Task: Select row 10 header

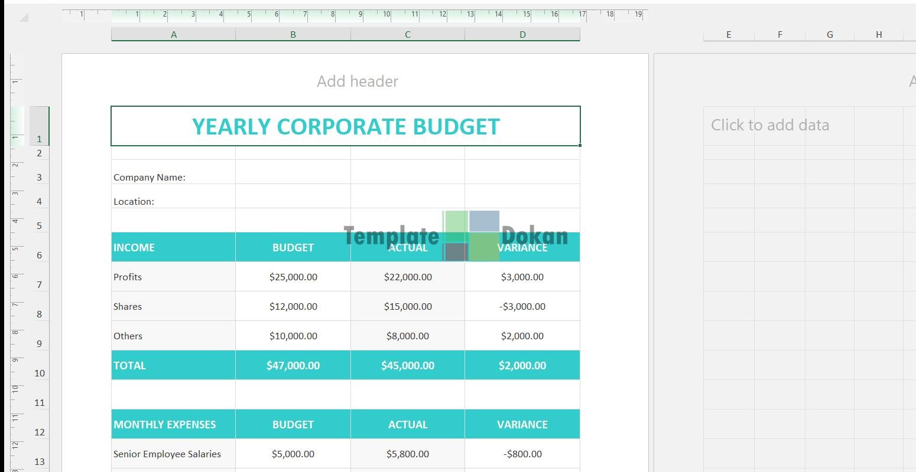Action: pos(39,373)
